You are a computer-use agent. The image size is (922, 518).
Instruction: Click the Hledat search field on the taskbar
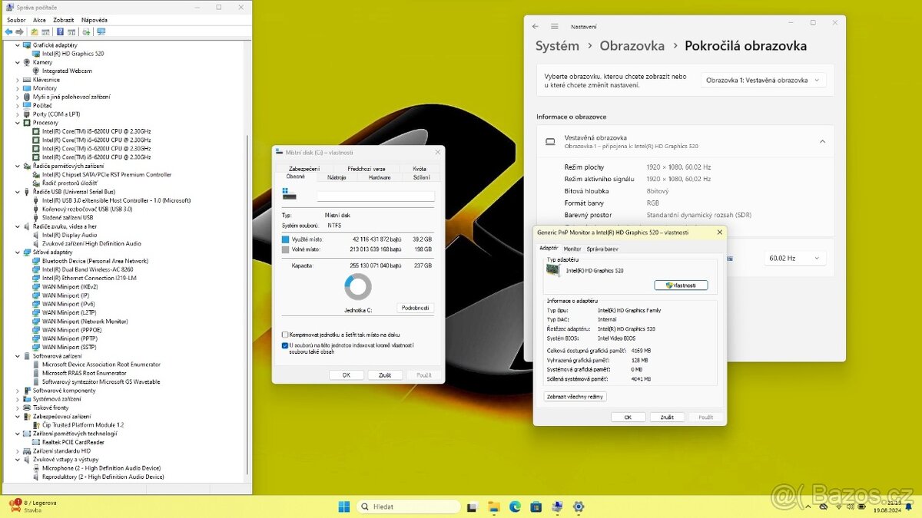coord(407,506)
